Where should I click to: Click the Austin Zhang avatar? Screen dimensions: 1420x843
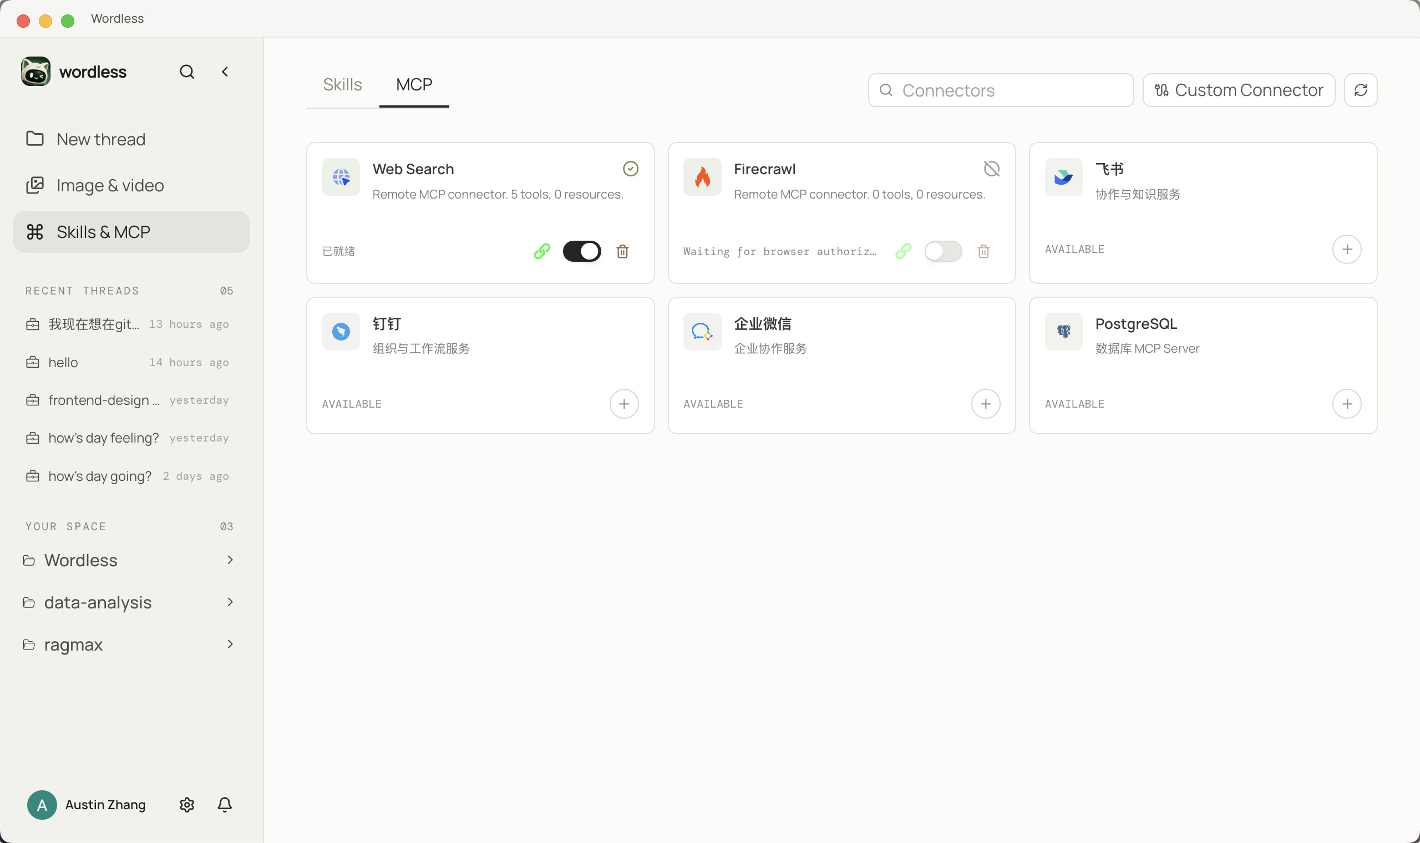42,805
